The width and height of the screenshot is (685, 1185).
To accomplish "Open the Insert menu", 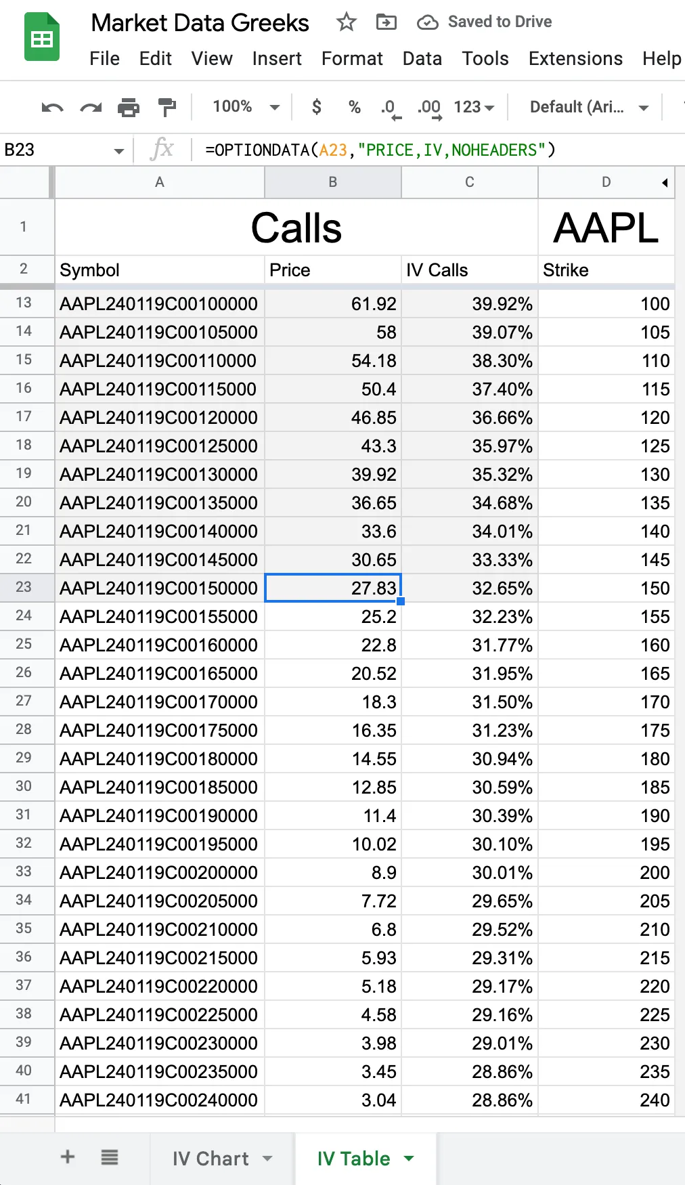I will point(277,59).
